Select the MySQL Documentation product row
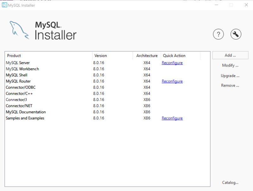253x191 pixels. coord(25,112)
